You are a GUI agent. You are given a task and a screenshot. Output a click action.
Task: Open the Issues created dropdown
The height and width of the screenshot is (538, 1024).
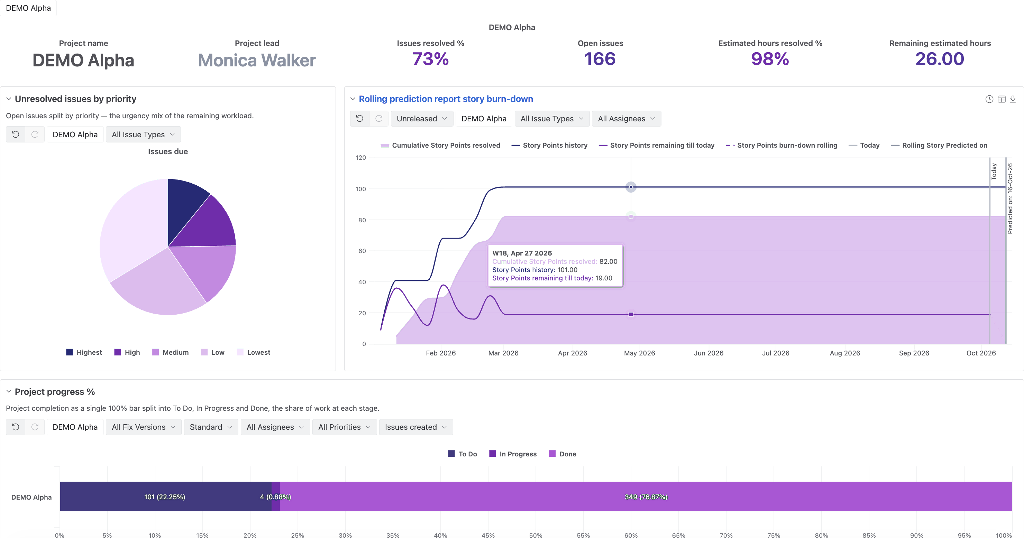[416, 427]
